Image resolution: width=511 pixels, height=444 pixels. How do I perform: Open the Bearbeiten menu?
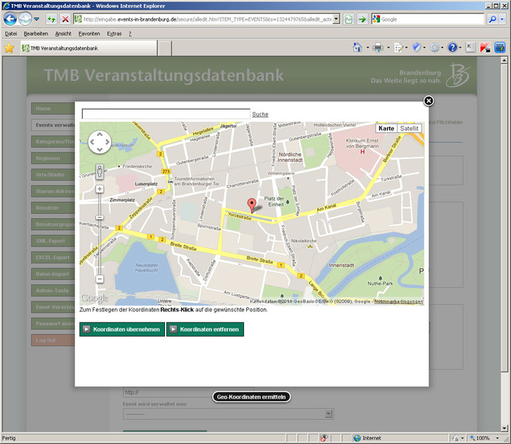click(35, 33)
